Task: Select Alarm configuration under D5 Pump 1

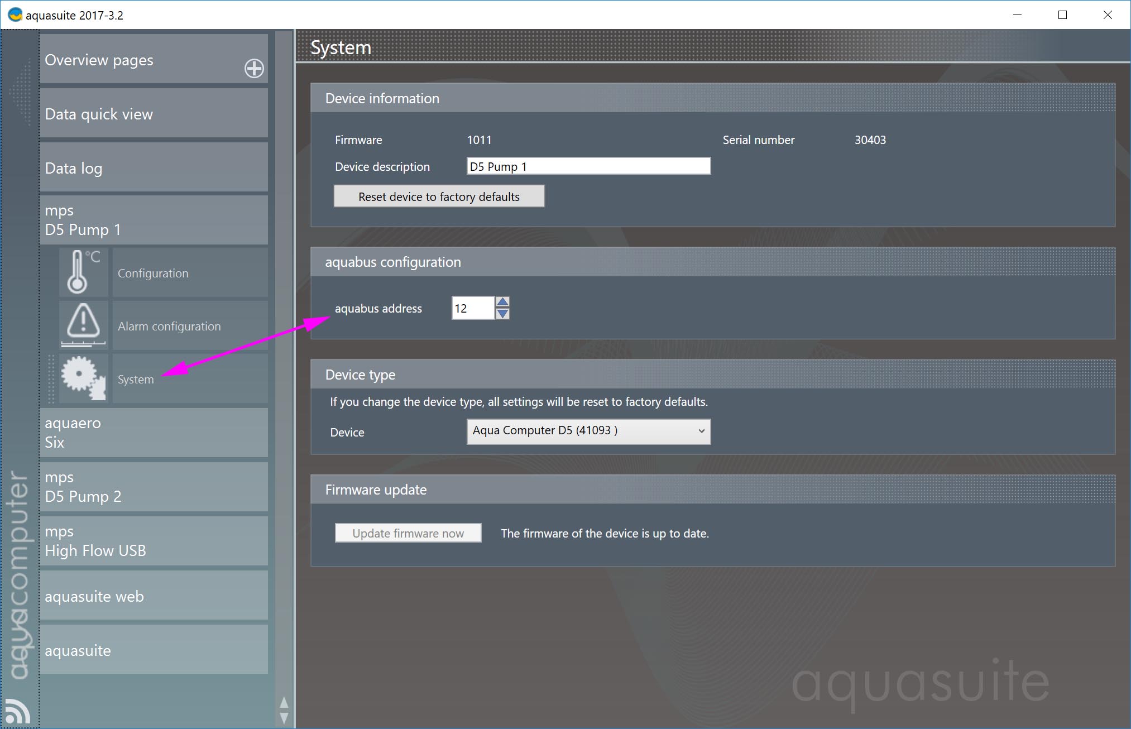Action: (190, 325)
